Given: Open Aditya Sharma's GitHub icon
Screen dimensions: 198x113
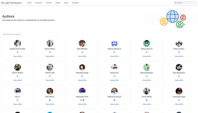Looking at the screenshot, I should click(146, 52).
